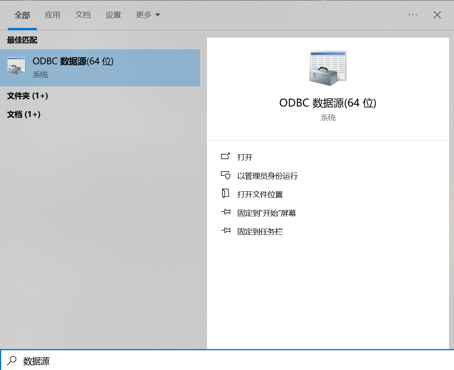Click the large ODBC preview icon

pyautogui.click(x=328, y=67)
